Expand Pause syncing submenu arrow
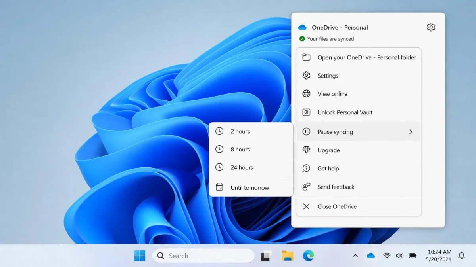 click(411, 132)
